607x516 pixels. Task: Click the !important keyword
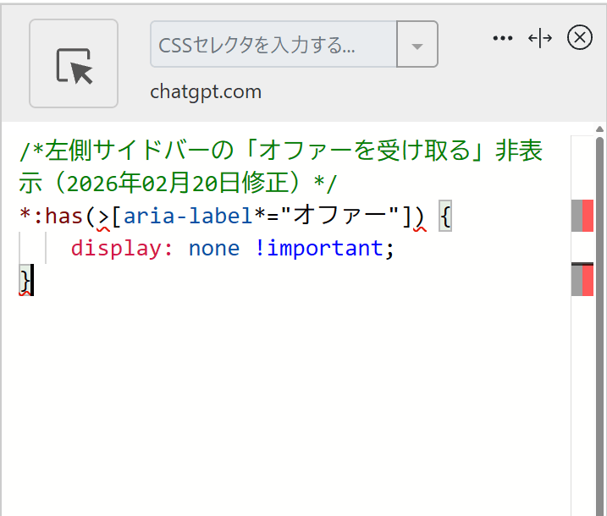pyautogui.click(x=318, y=249)
